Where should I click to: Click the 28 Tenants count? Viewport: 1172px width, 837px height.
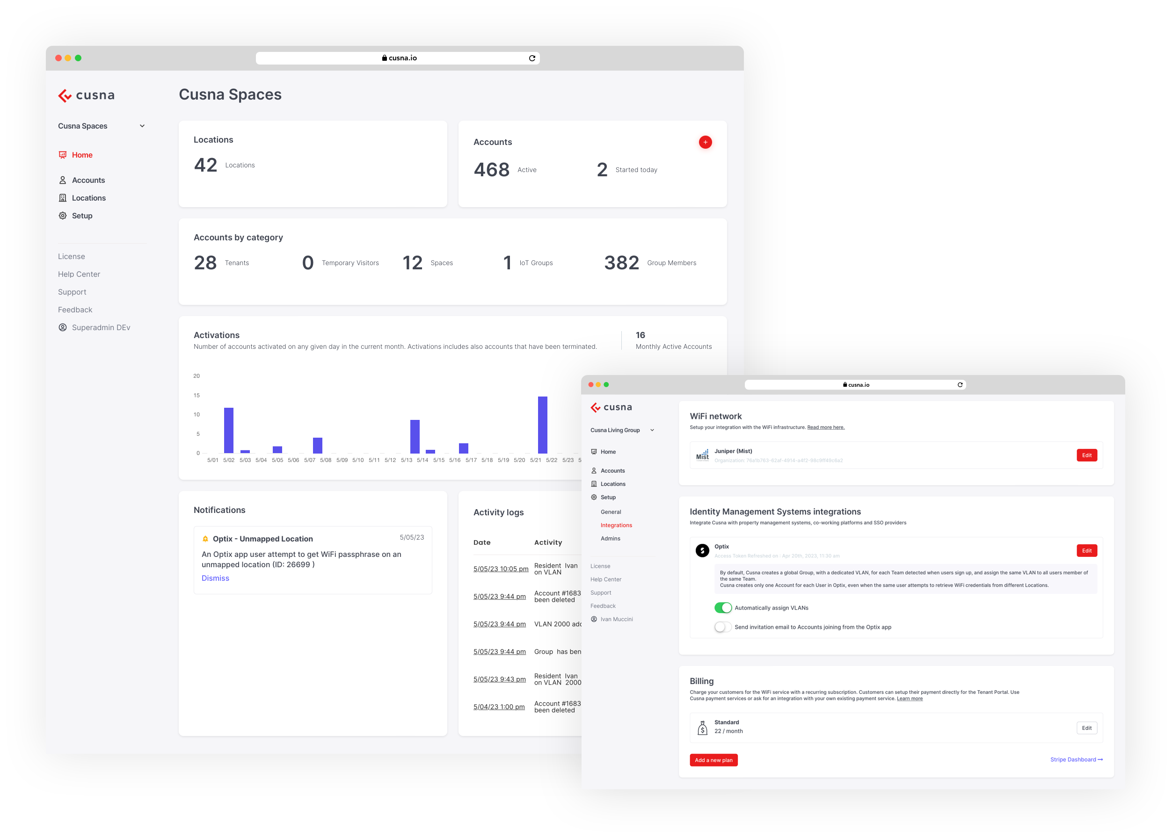(205, 263)
